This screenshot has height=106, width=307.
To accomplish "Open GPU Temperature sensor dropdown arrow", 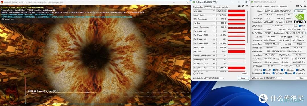I will click(214, 19).
